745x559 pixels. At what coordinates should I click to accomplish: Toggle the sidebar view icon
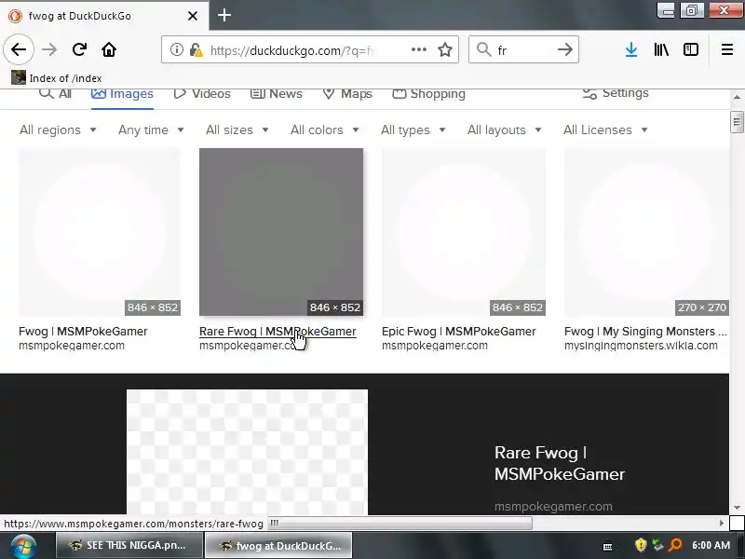(x=691, y=49)
